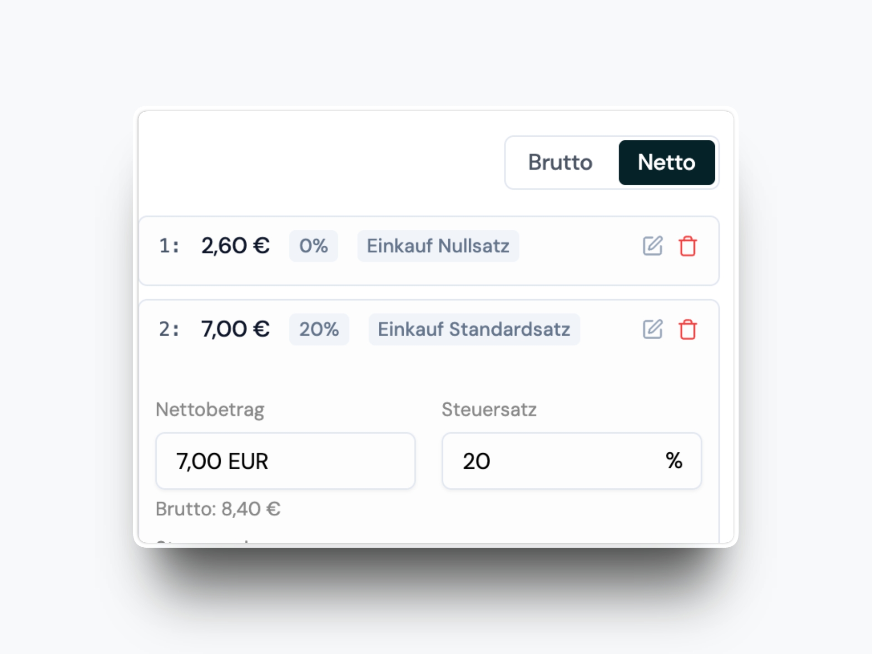Viewport: 872px width, 654px height.
Task: Click the Einkauf Standardsatz tag
Action: coord(474,329)
